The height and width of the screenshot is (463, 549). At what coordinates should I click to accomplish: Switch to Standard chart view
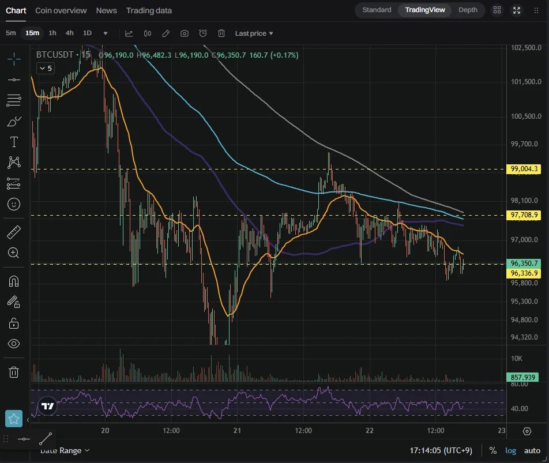[377, 10]
